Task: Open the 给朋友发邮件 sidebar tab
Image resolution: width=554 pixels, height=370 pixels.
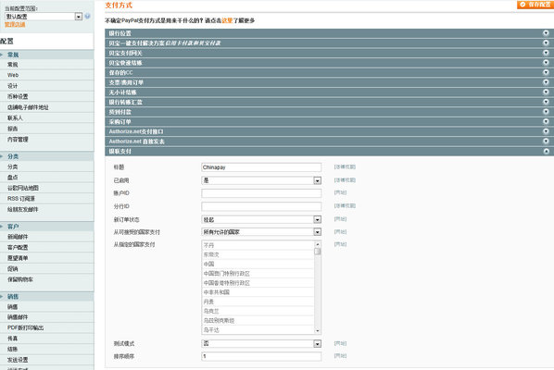Action: pyautogui.click(x=47, y=209)
